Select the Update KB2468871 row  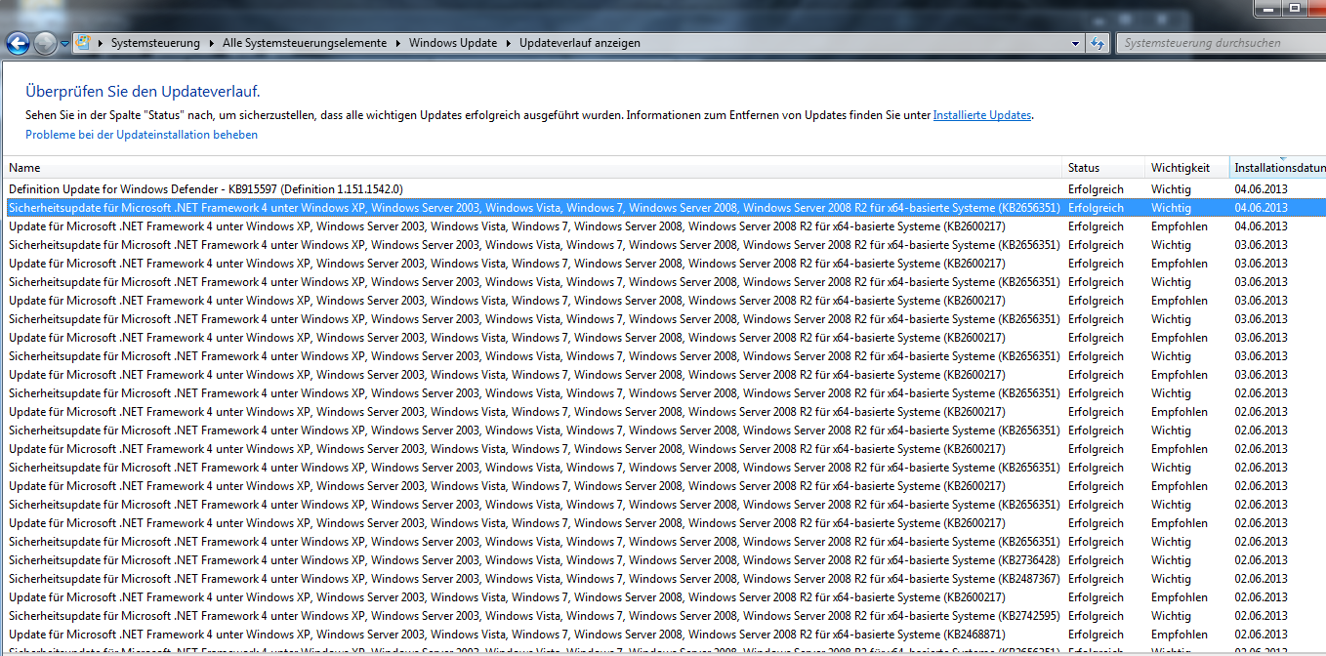click(x=664, y=635)
